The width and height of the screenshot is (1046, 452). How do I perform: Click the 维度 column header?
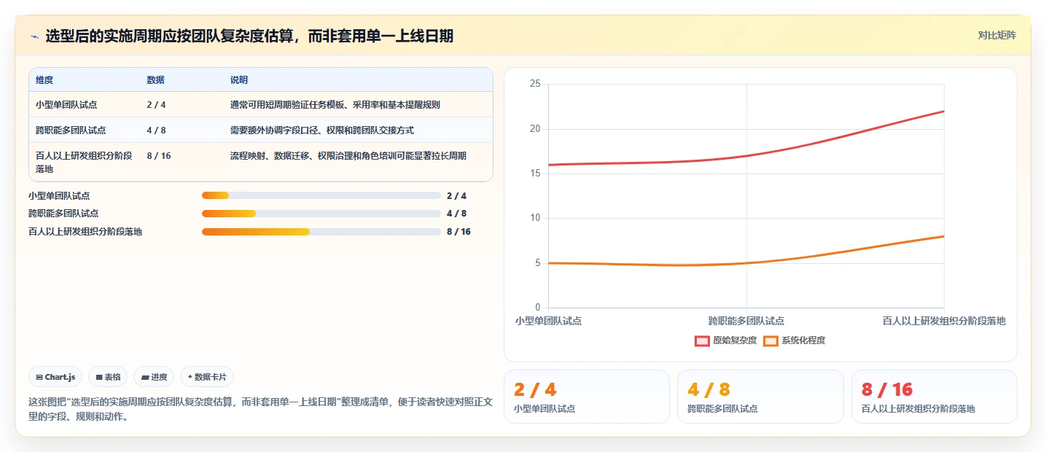(x=44, y=80)
